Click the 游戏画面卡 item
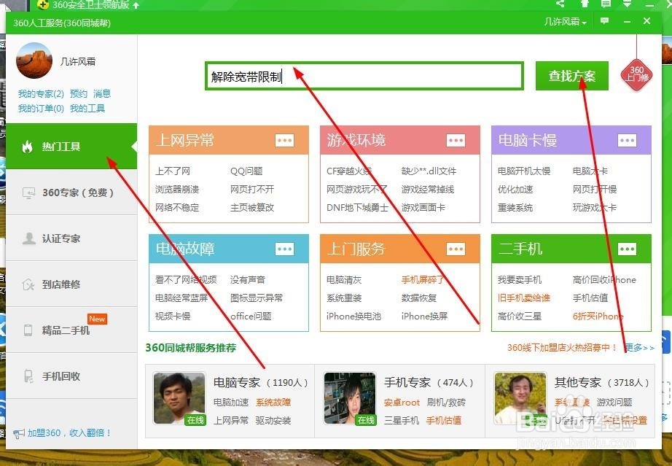Viewport: 672px width, 466px height. click(423, 208)
